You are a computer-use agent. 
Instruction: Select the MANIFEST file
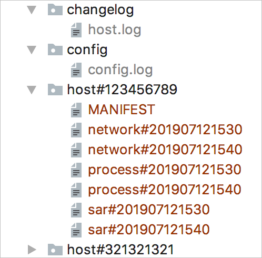tap(122, 110)
